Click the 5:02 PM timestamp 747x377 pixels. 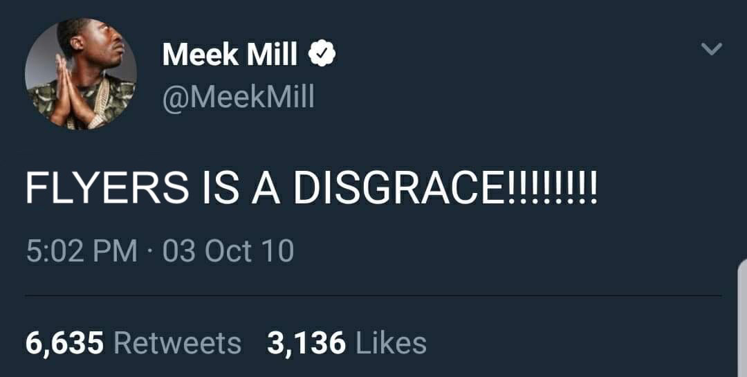[x=81, y=250]
